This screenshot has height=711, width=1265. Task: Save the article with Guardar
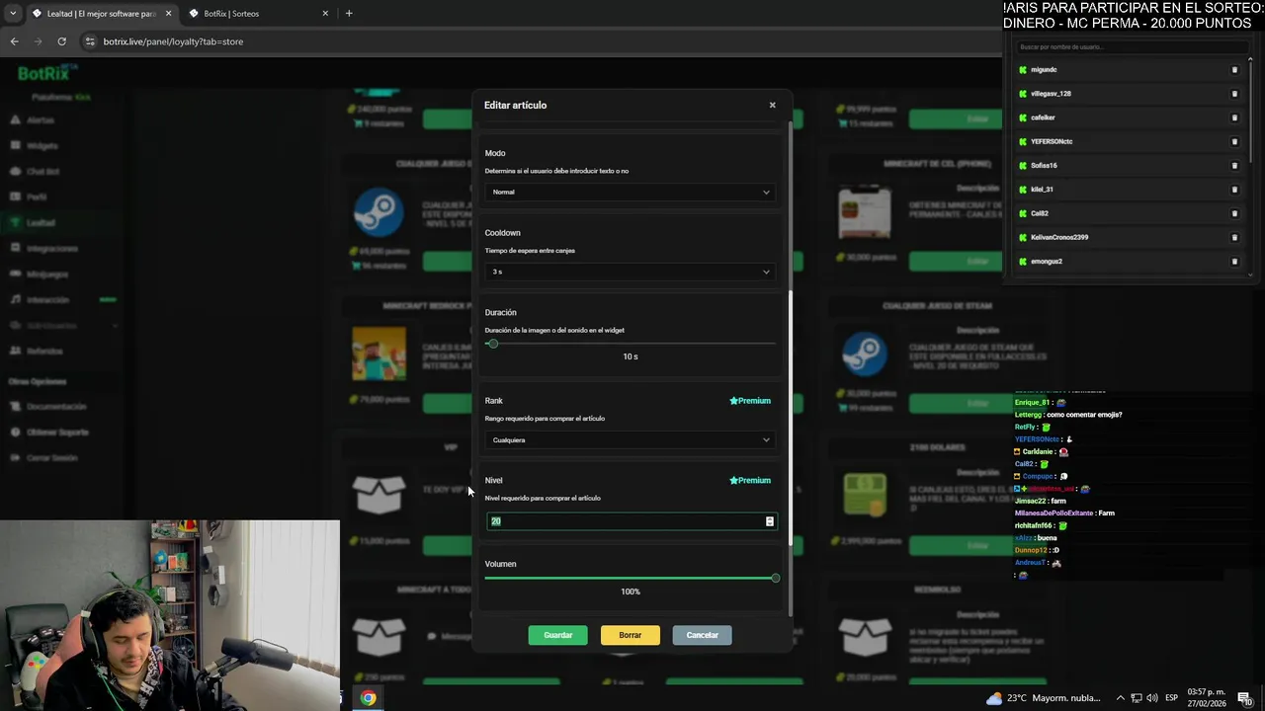click(557, 635)
